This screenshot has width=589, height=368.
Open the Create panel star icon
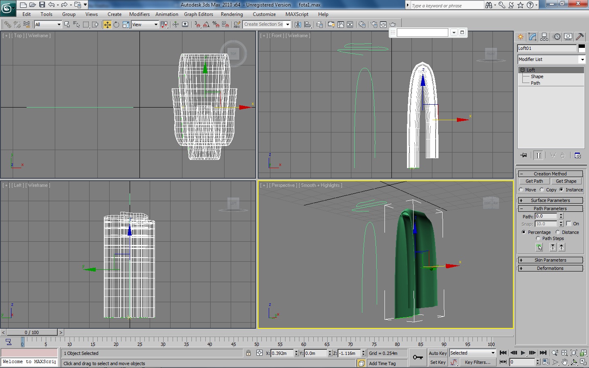point(520,37)
